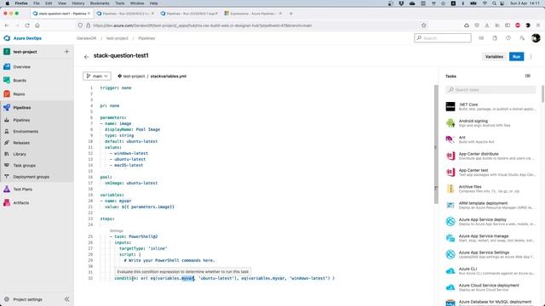Click the top search box
545x306 pixels.
click(443, 38)
